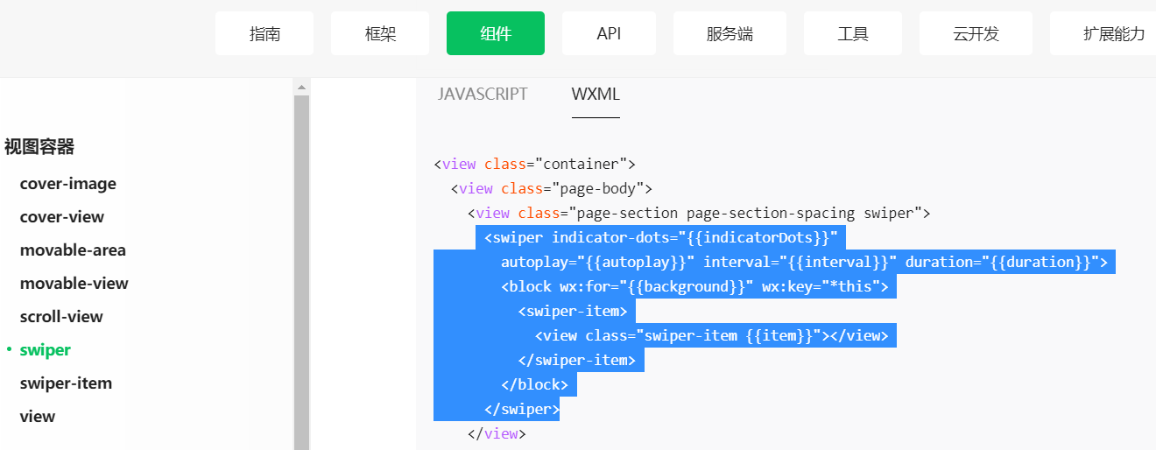Click the closing </swiper> code line
The image size is (1156, 450).
[x=522, y=409]
